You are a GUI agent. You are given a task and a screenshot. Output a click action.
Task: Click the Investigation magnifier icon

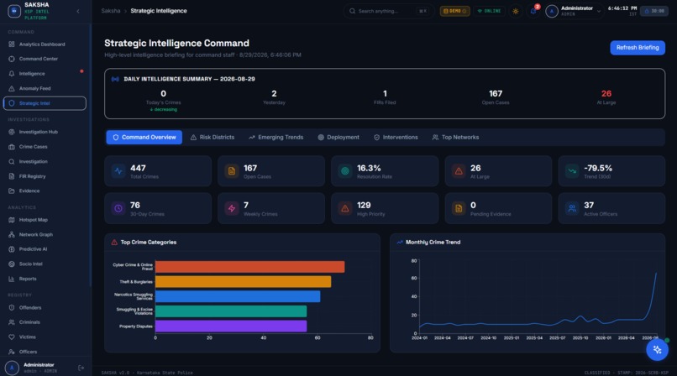pyautogui.click(x=12, y=161)
